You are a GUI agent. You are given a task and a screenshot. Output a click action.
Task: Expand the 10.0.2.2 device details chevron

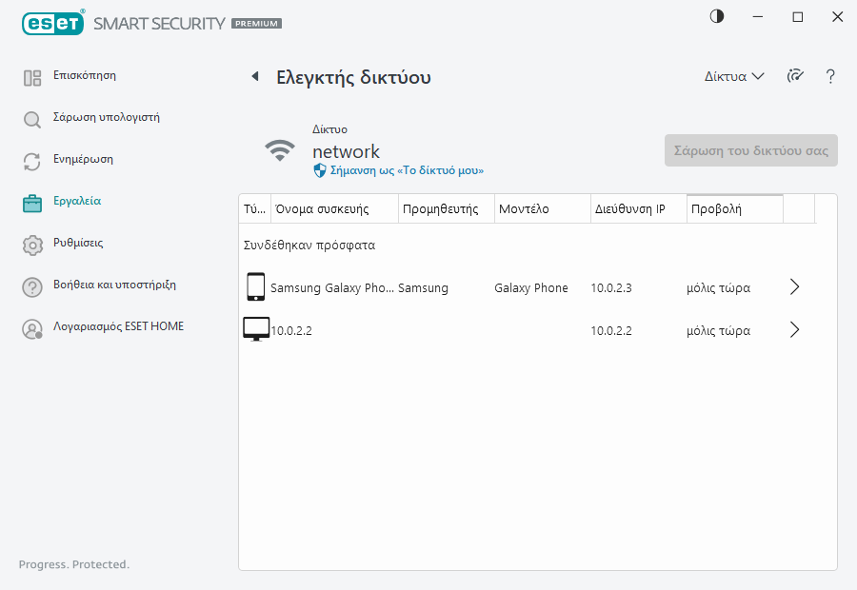[x=795, y=330]
